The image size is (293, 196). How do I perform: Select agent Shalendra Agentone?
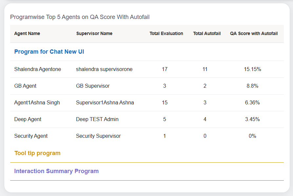[x=38, y=69]
